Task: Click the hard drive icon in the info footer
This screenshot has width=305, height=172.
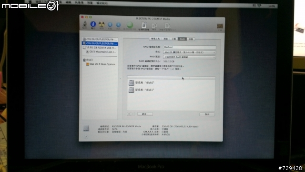Action: [x=86, y=128]
